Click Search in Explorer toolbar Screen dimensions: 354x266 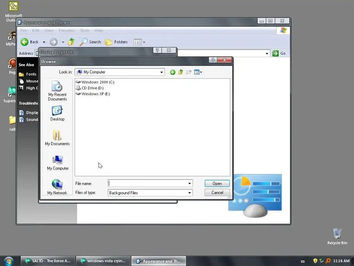(90, 42)
